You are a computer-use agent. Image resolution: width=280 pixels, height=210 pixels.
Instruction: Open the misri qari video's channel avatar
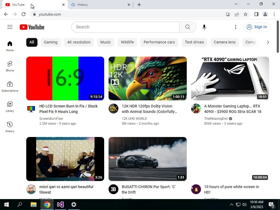point(31,189)
